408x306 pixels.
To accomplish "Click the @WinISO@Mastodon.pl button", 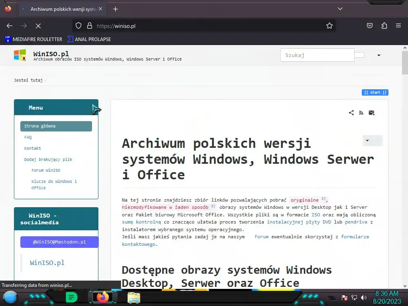I will [59, 242].
